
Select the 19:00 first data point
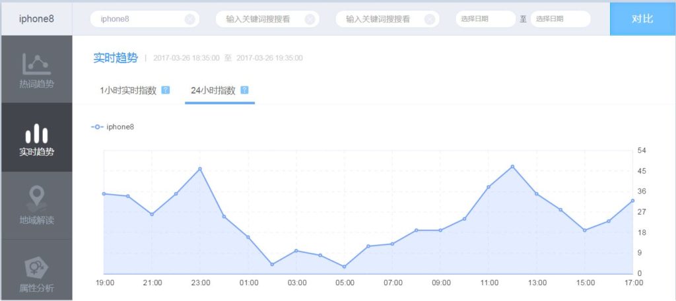coord(104,193)
